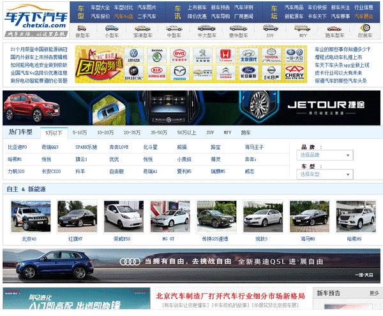383x316 pixels.
Task: Open 车型大全 in the top navigation
Action: (100, 8)
